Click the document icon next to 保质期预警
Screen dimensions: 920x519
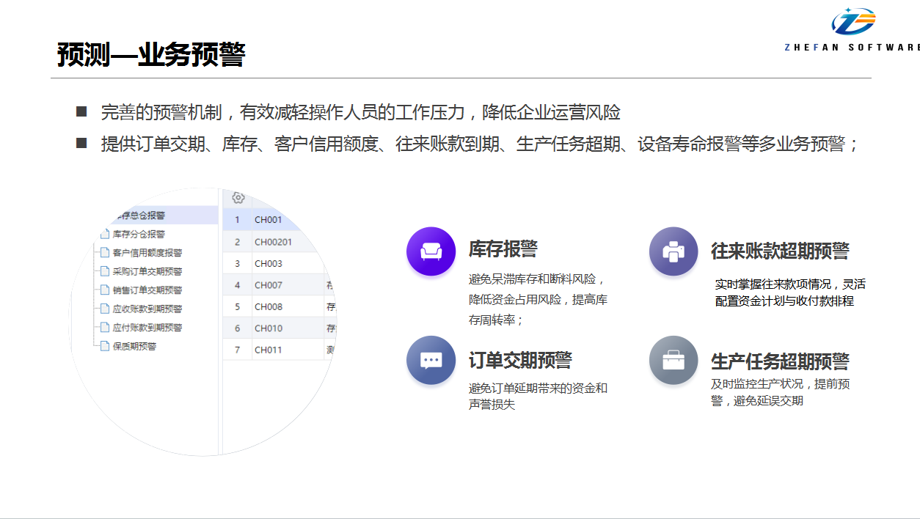(105, 346)
